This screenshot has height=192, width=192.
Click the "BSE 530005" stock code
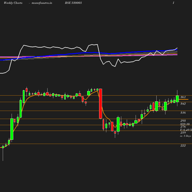[73, 3]
